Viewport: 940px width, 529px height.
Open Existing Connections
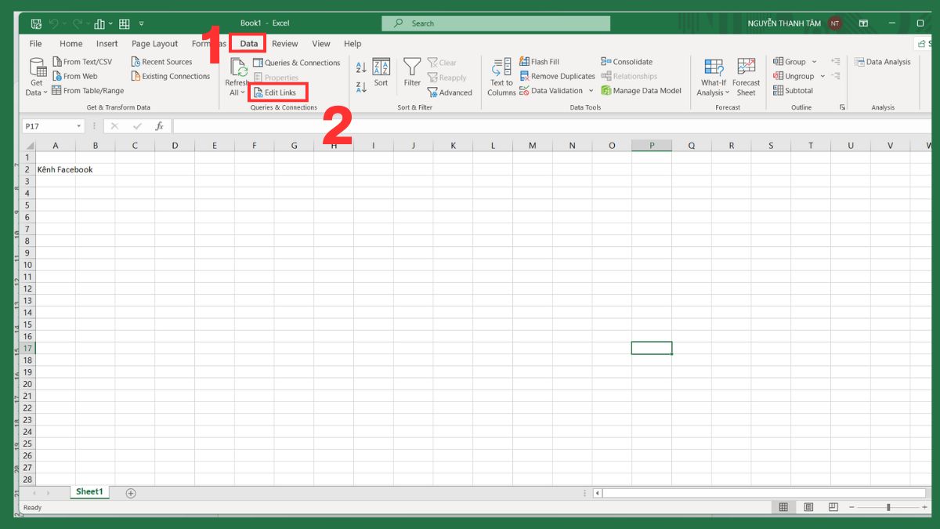click(171, 76)
